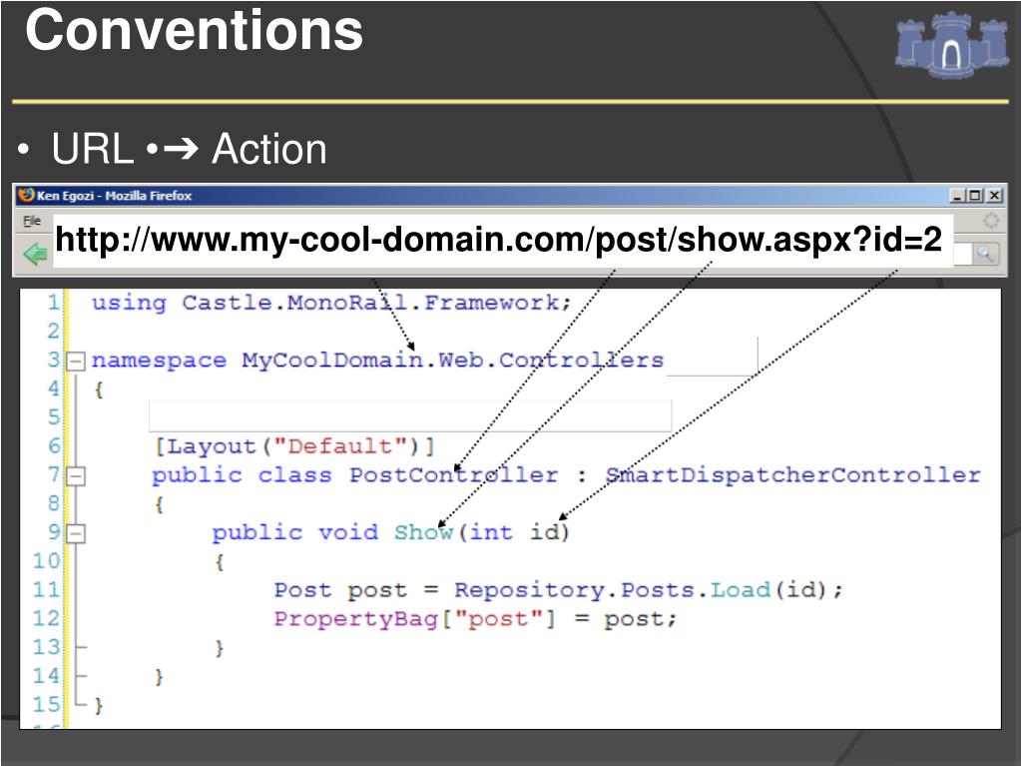Maximize the Firefox window

pyautogui.click(x=975, y=196)
